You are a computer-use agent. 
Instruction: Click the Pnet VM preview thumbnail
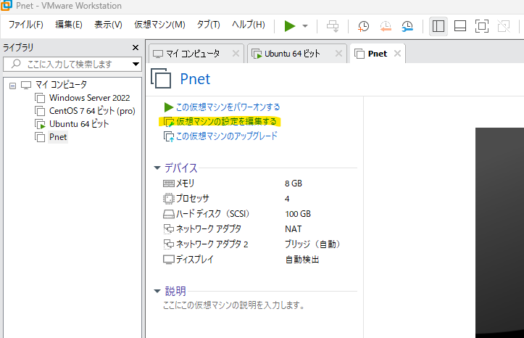point(499,233)
